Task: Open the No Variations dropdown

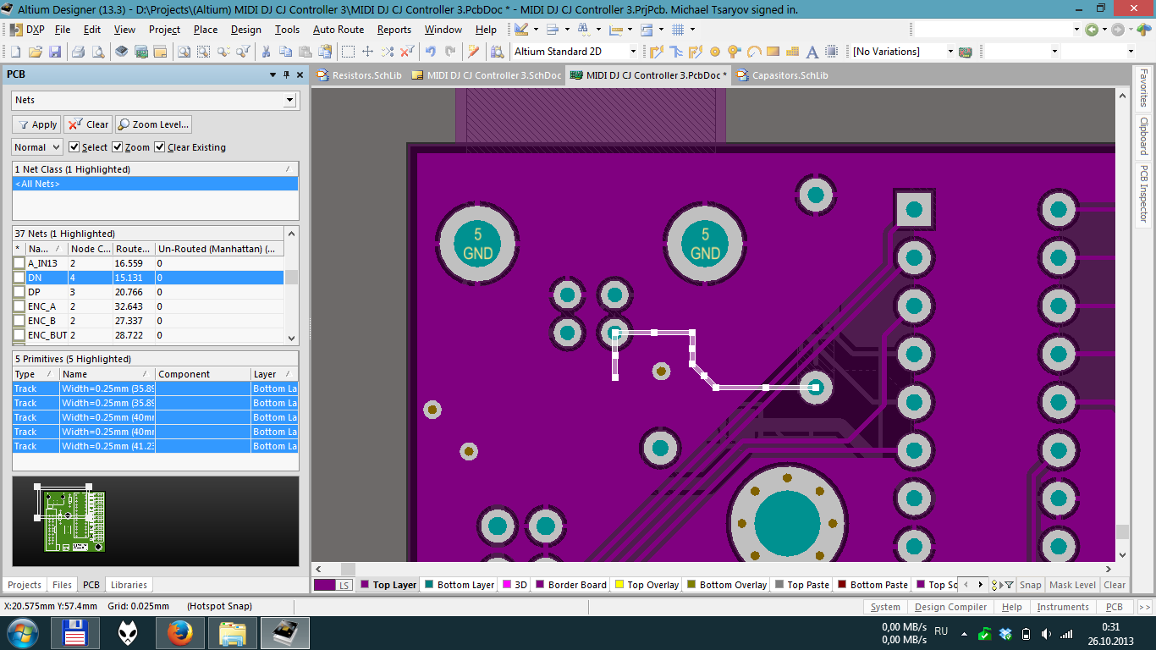Action: point(950,52)
